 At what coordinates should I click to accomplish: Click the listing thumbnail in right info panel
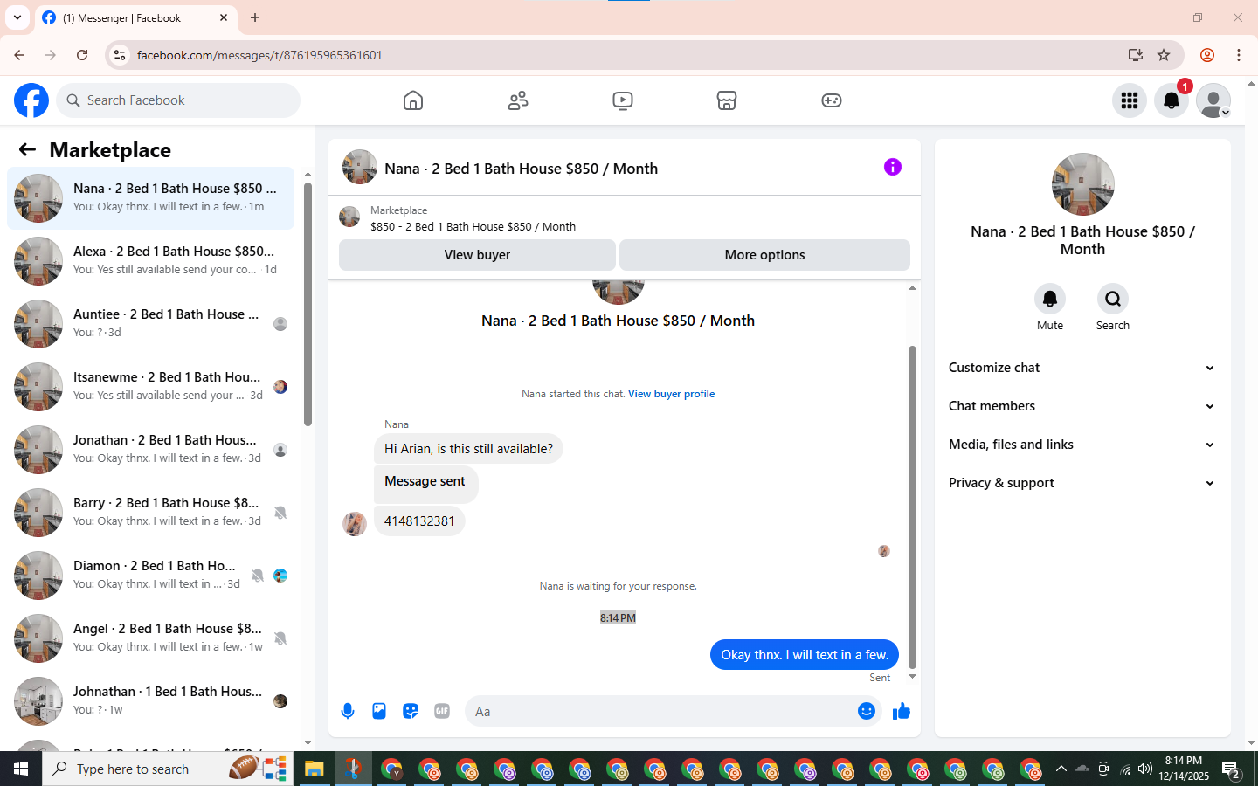(1082, 184)
